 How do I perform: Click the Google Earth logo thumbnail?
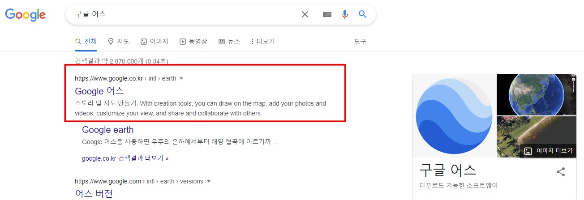[454, 116]
